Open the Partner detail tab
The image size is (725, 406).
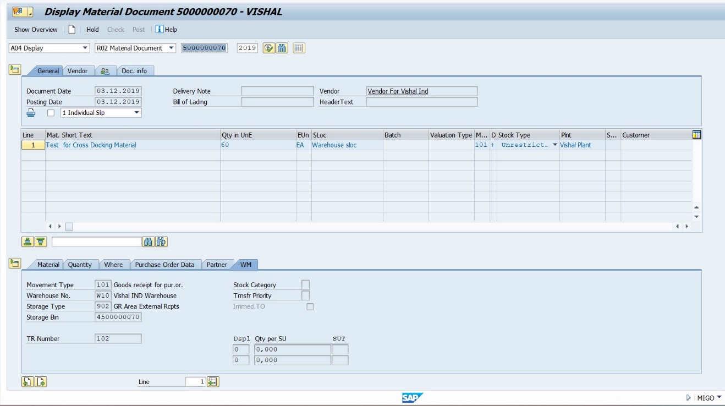(x=217, y=265)
